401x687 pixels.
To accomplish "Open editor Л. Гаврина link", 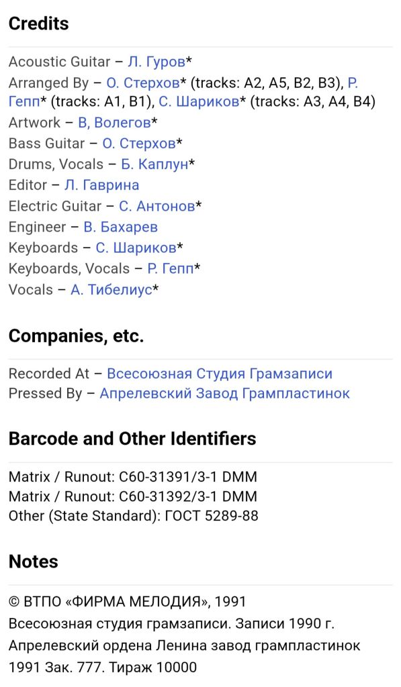I will 102,185.
